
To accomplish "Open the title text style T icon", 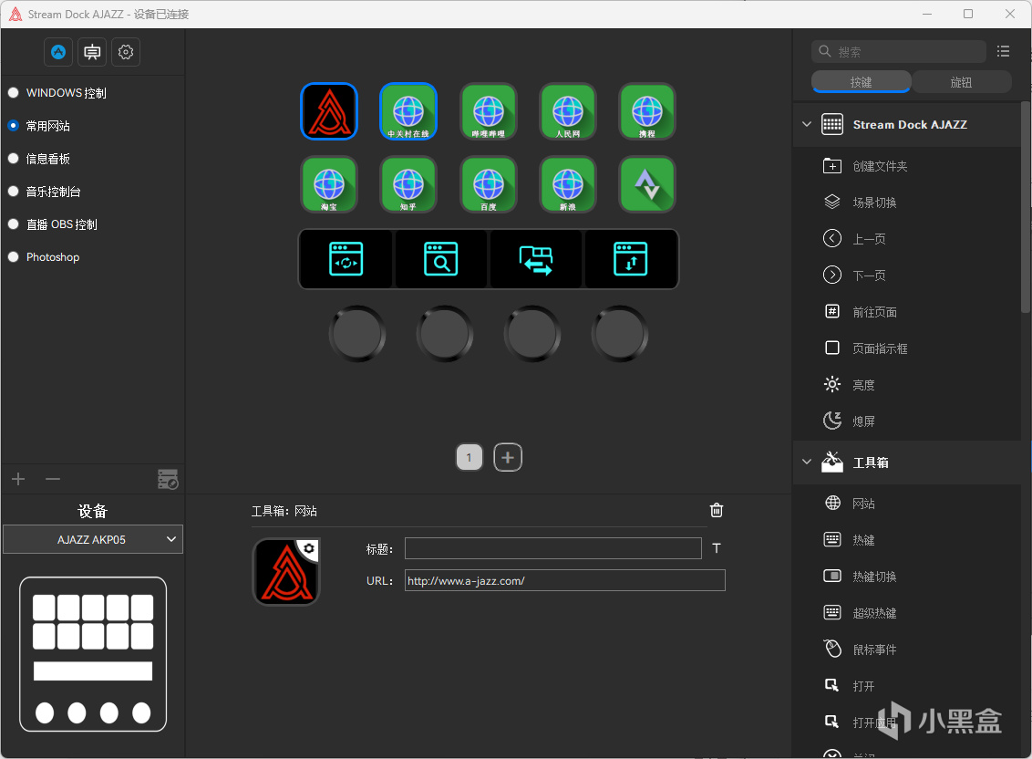I will coord(717,548).
